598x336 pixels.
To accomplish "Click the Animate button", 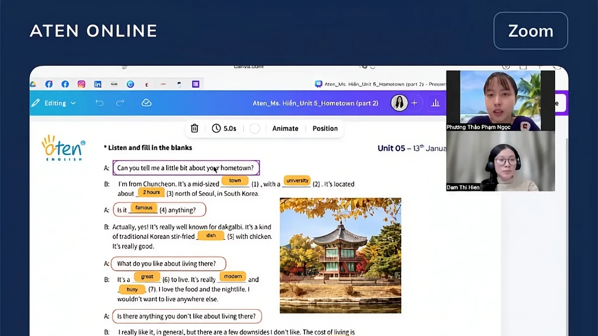I will pos(285,128).
